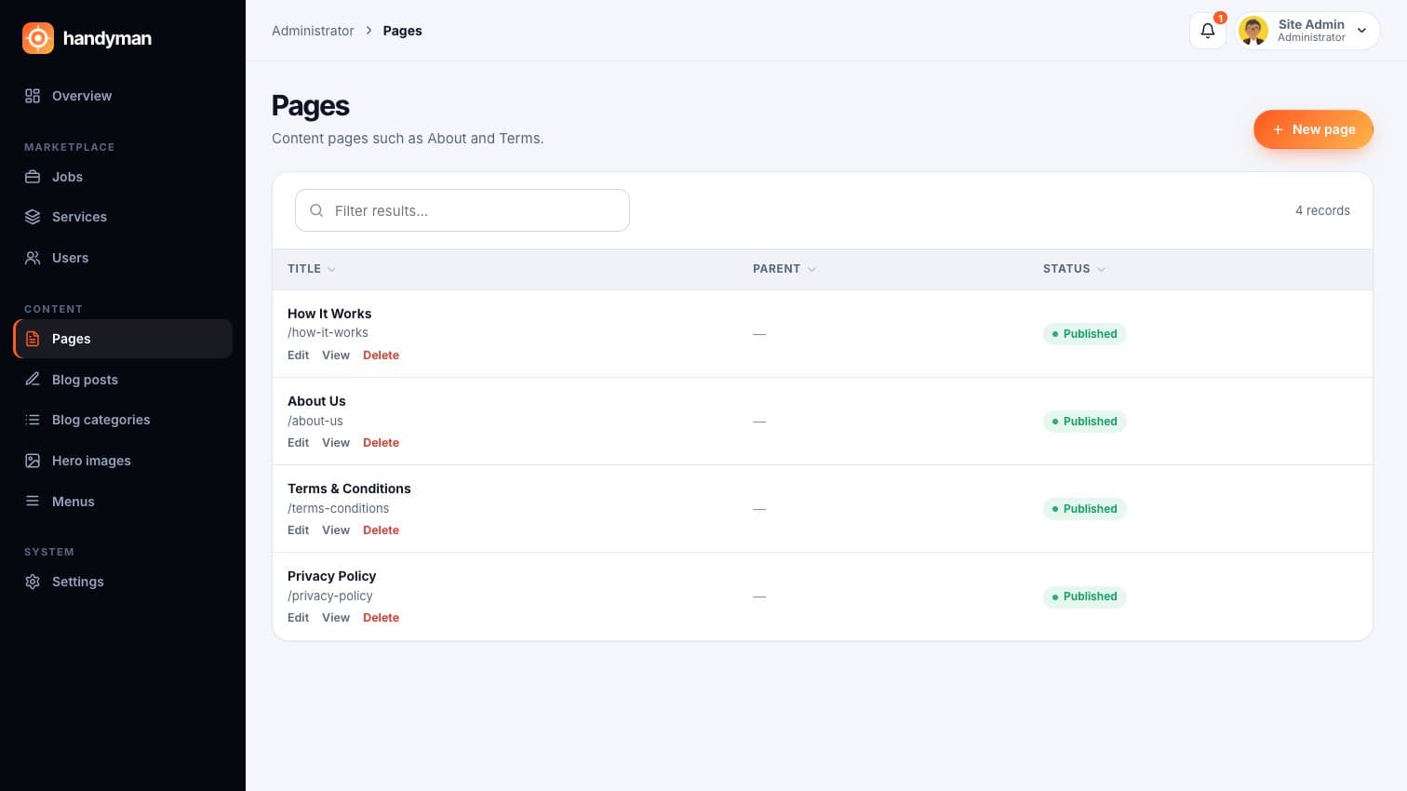Screen dimensions: 1407x791
Task: Click the Site Admin avatar picture
Action: pyautogui.click(x=1253, y=31)
